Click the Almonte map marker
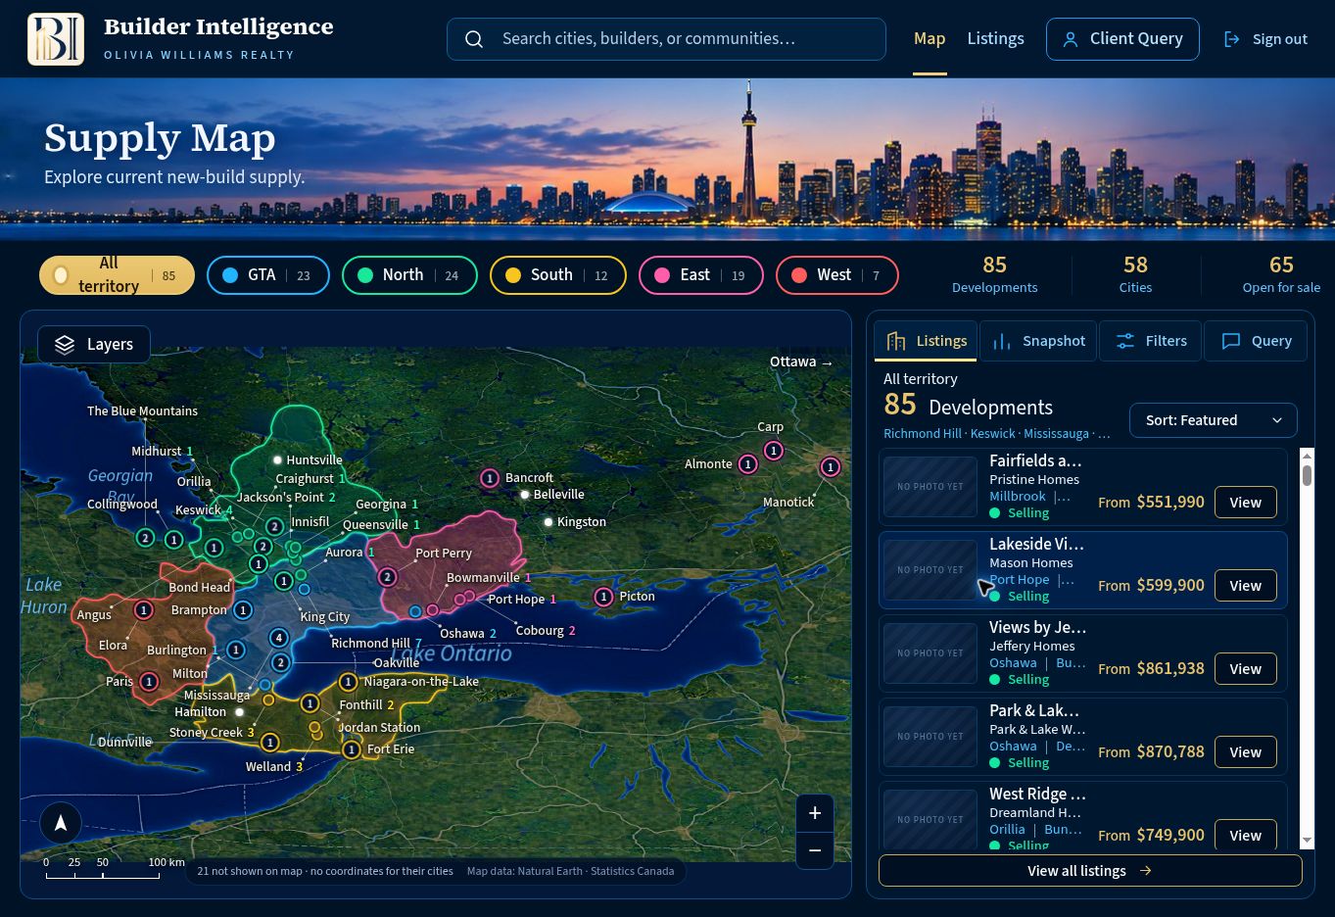 point(748,464)
